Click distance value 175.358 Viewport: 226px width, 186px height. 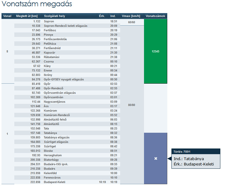click(35, 146)
